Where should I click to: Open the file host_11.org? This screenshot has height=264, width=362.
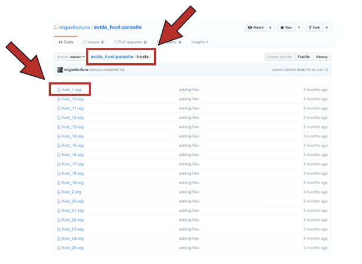point(73,108)
